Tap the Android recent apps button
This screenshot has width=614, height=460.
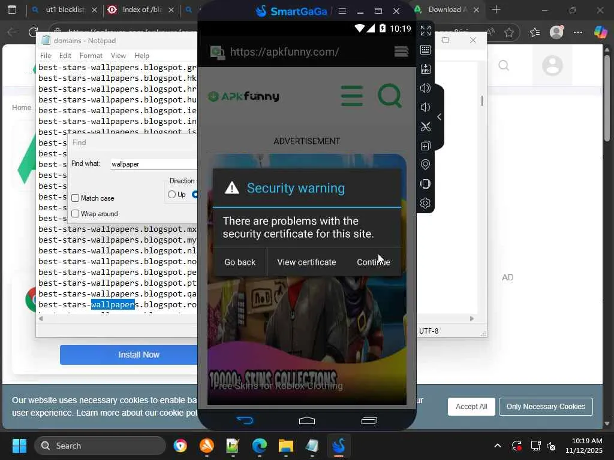tap(369, 420)
